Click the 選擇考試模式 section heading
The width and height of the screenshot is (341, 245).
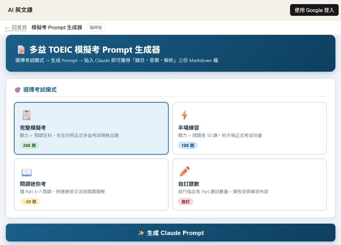[40, 90]
